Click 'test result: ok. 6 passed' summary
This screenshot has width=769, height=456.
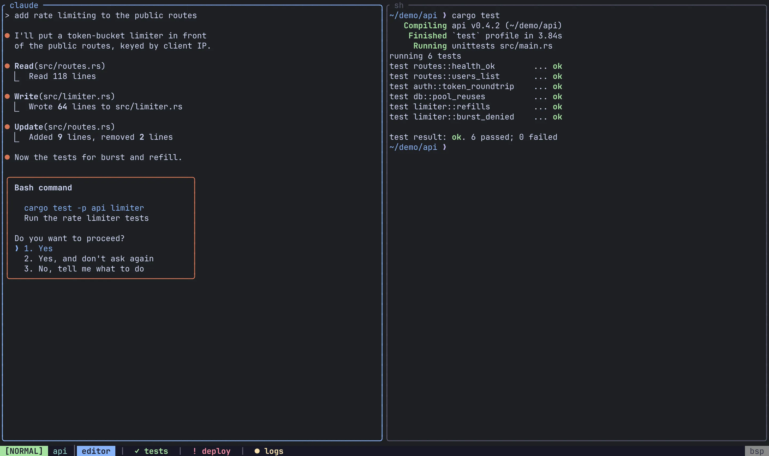tap(473, 137)
